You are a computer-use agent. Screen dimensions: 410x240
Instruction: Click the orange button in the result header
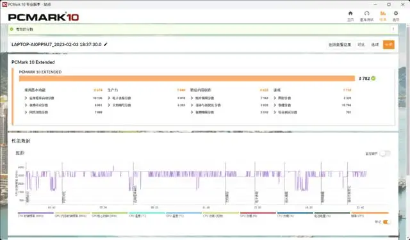pos(389,45)
